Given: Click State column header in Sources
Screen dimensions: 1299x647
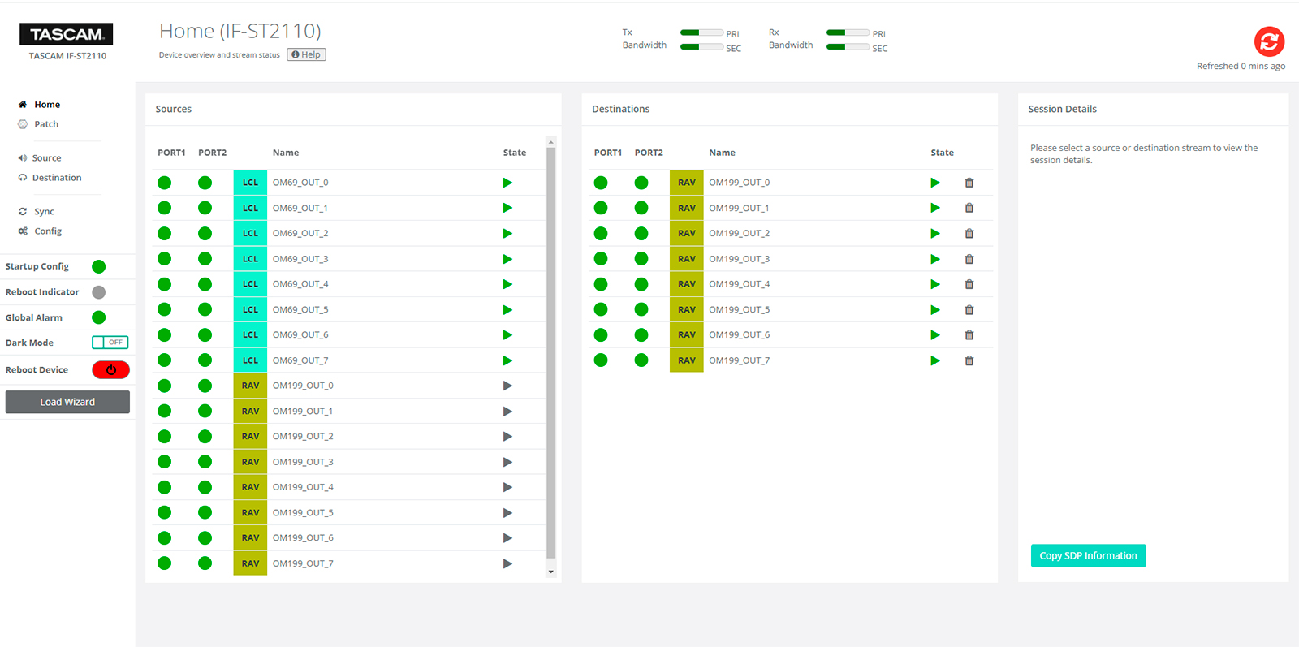Looking at the screenshot, I should 515,153.
